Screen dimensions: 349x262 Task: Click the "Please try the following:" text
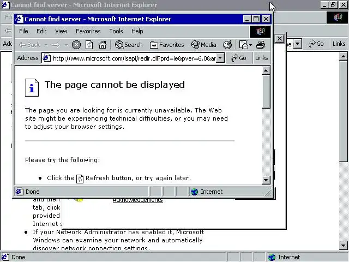click(63, 160)
